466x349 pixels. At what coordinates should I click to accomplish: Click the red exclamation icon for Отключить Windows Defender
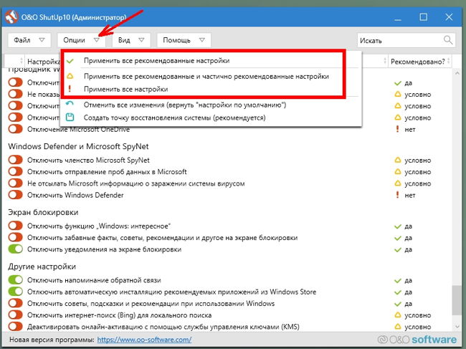pyautogui.click(x=397, y=195)
